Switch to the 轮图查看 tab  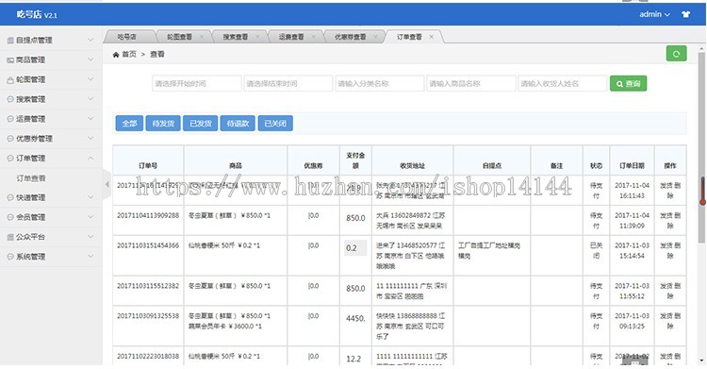coord(179,37)
